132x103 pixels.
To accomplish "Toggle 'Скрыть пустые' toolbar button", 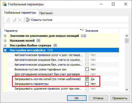I will point(39,20).
